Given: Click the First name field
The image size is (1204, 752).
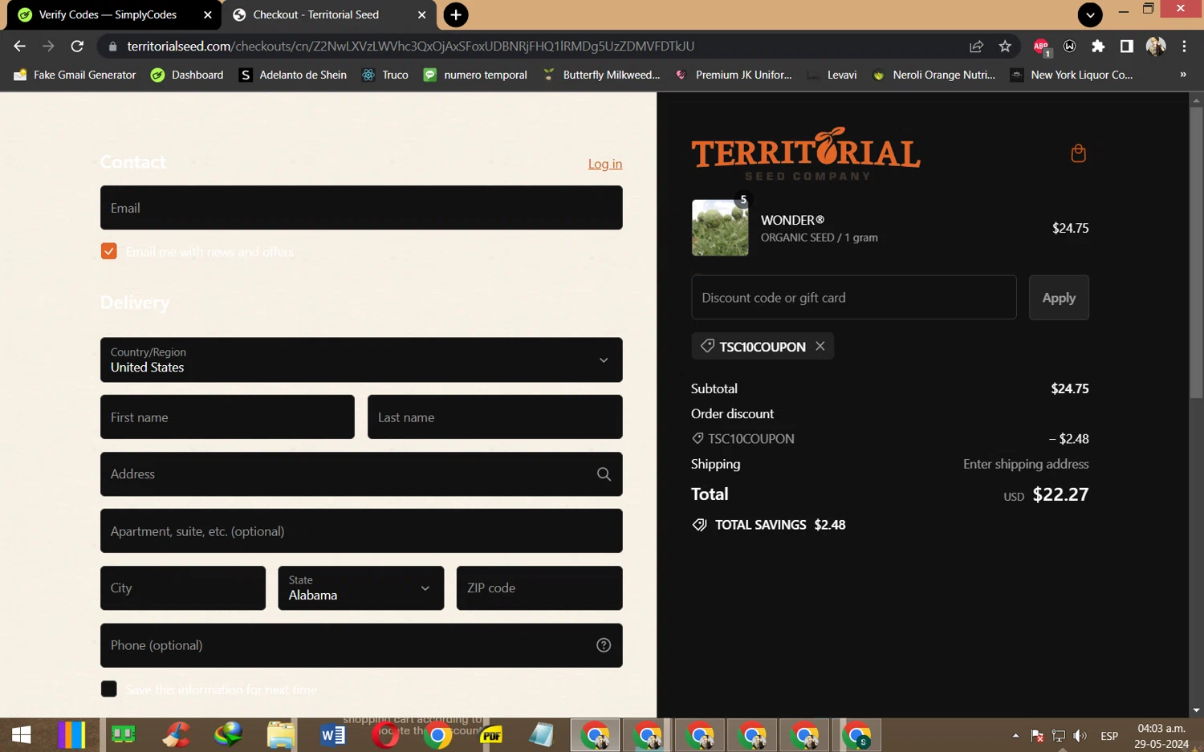Looking at the screenshot, I should [x=227, y=417].
